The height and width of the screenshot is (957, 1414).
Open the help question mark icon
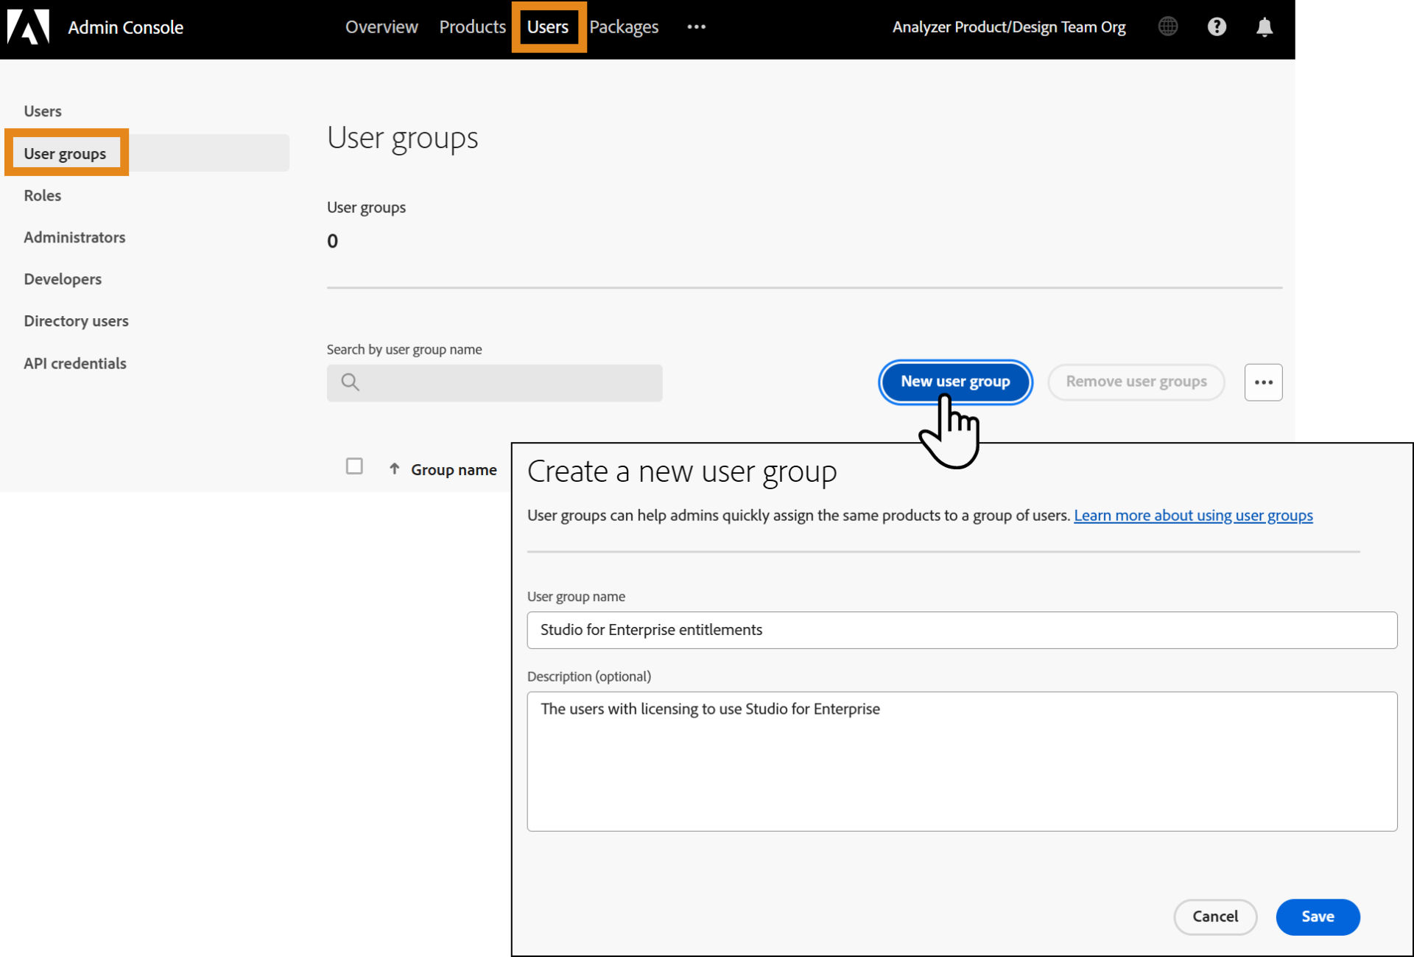1217,27
